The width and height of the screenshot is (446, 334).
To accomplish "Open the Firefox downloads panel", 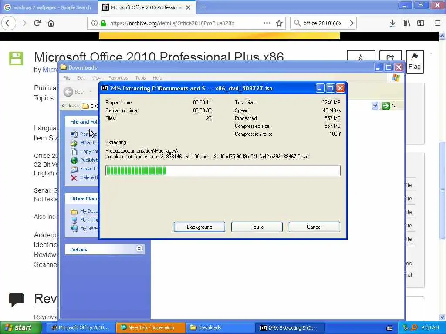I will pos(392,23).
